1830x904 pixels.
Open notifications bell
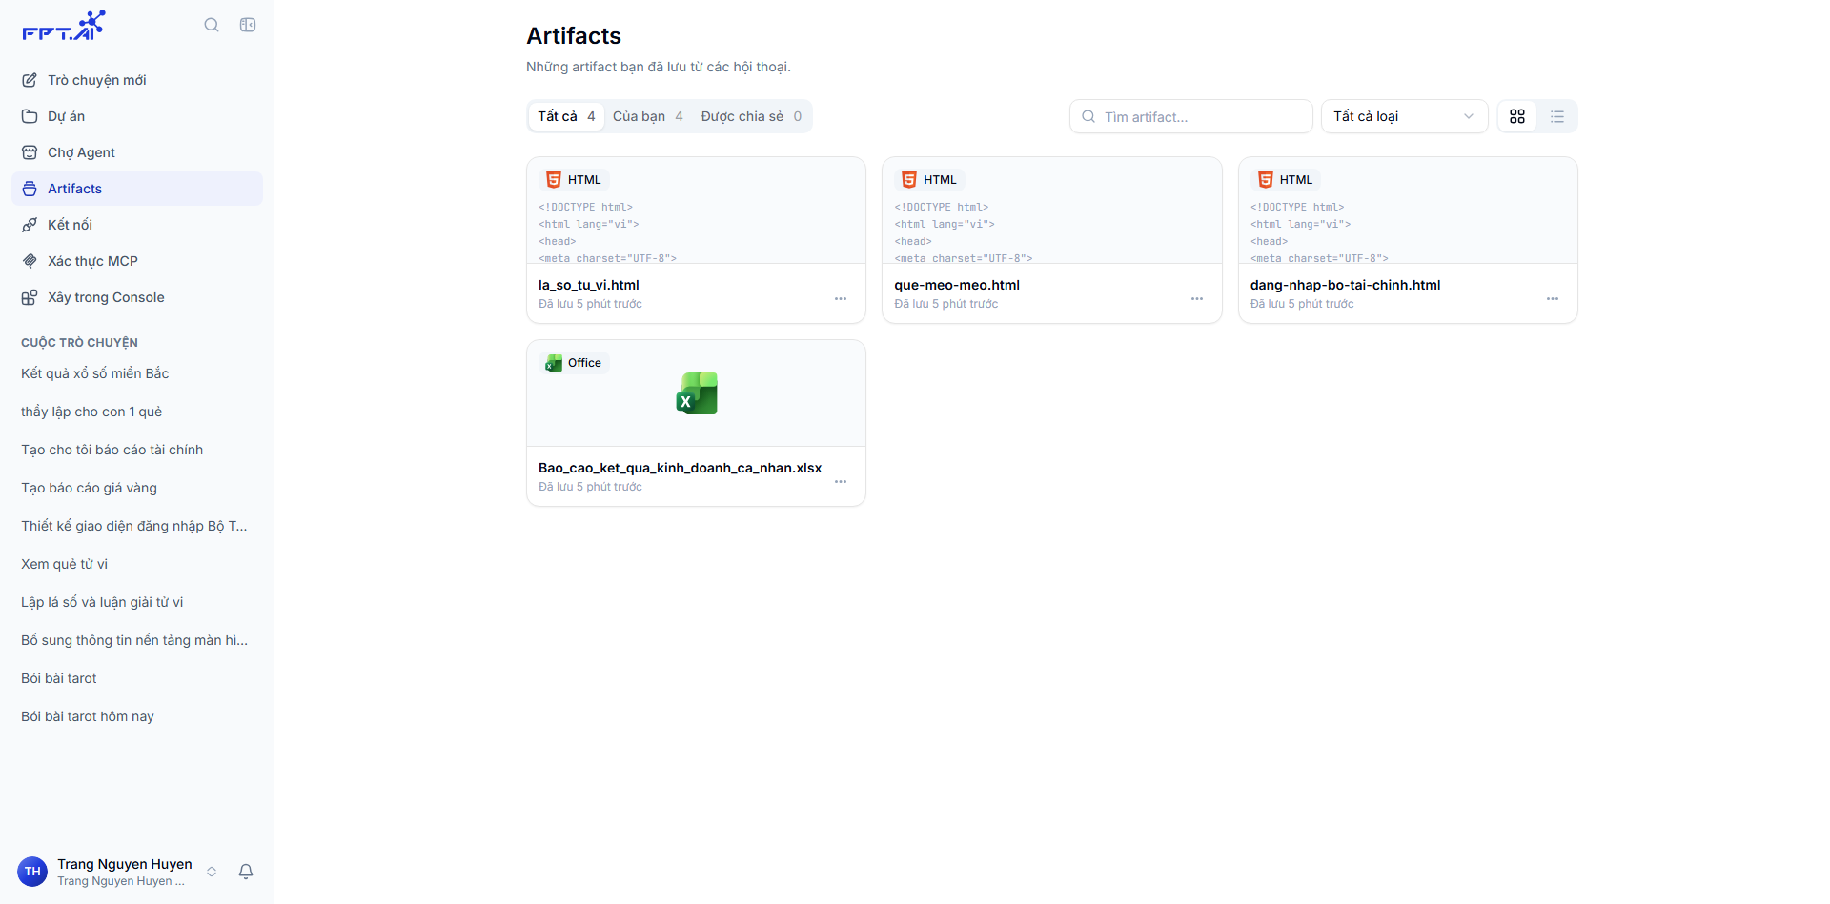pyautogui.click(x=246, y=872)
